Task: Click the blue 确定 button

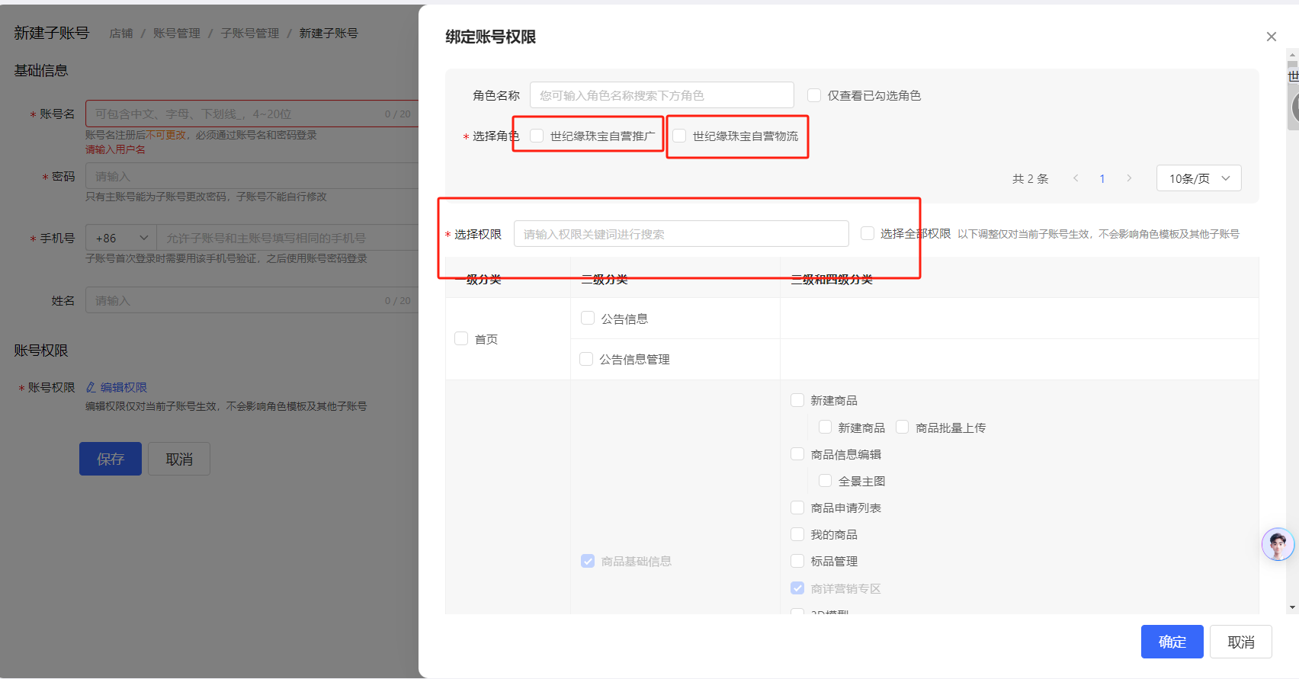Action: pos(1172,642)
